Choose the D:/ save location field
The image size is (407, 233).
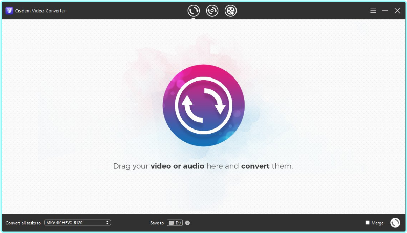tap(178, 223)
